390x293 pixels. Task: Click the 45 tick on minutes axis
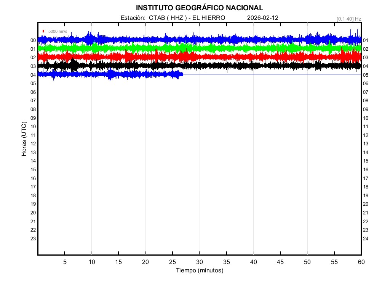click(280, 262)
